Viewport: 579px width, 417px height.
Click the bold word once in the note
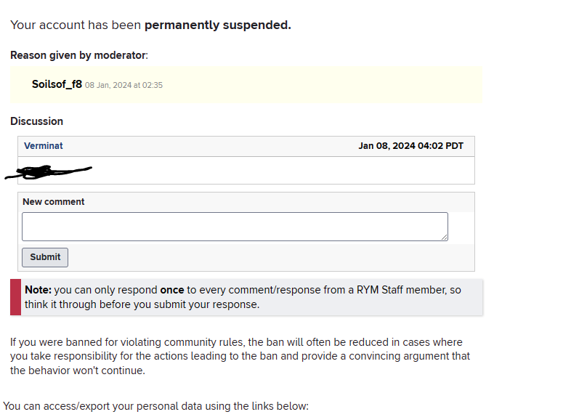(x=171, y=290)
